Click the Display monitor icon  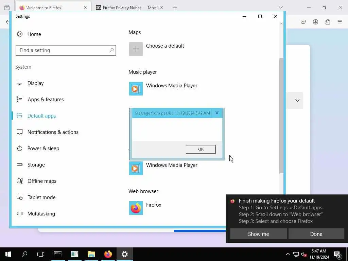[19, 83]
